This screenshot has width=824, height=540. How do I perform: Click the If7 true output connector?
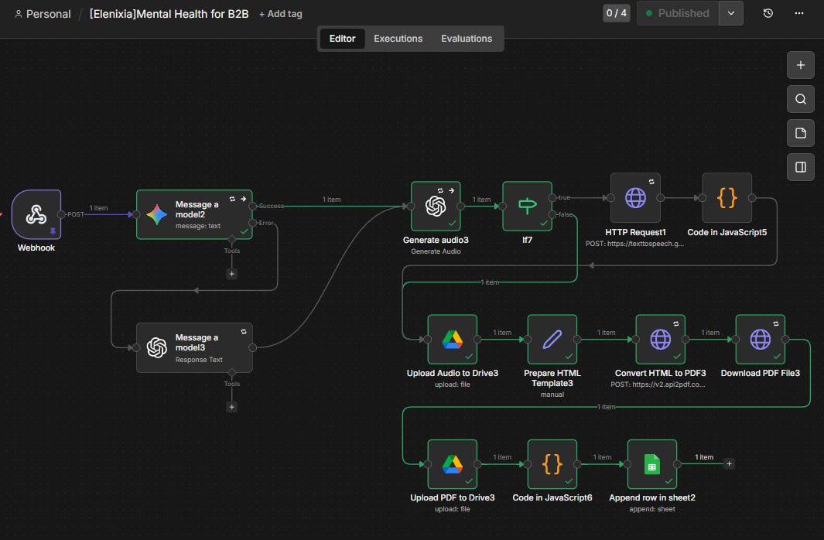(552, 197)
